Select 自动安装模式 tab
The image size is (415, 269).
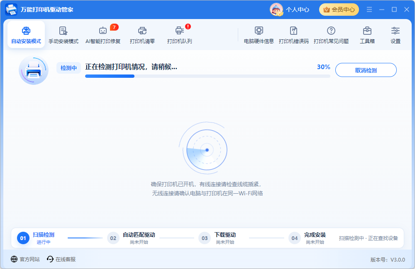(26, 35)
